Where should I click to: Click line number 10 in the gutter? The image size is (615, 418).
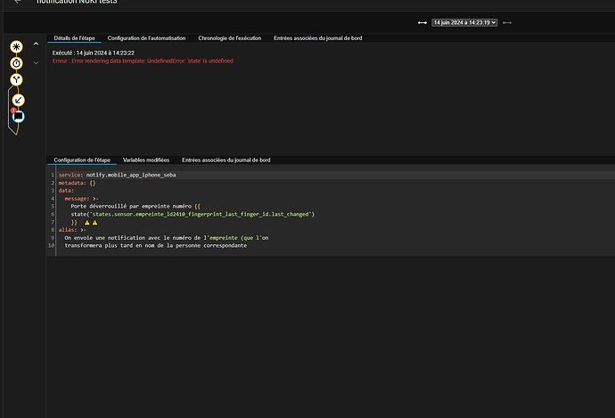point(51,245)
